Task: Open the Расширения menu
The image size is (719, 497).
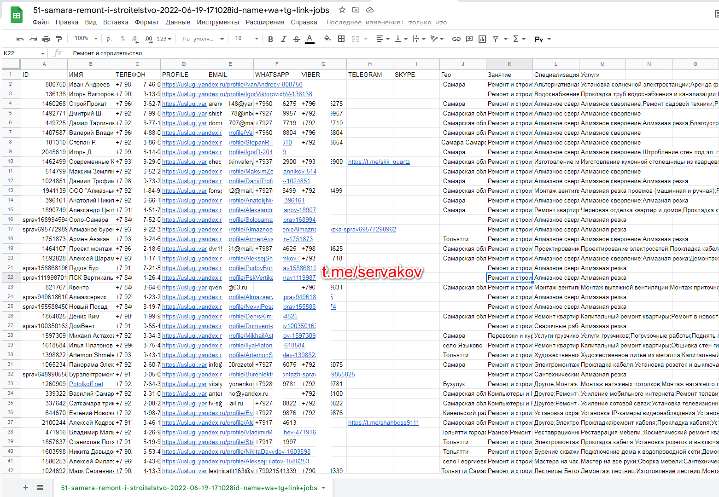Action: click(x=265, y=22)
